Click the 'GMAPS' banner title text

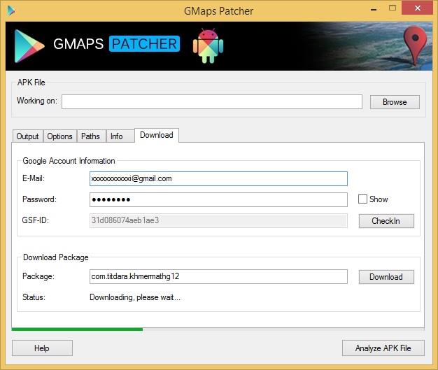click(x=78, y=44)
